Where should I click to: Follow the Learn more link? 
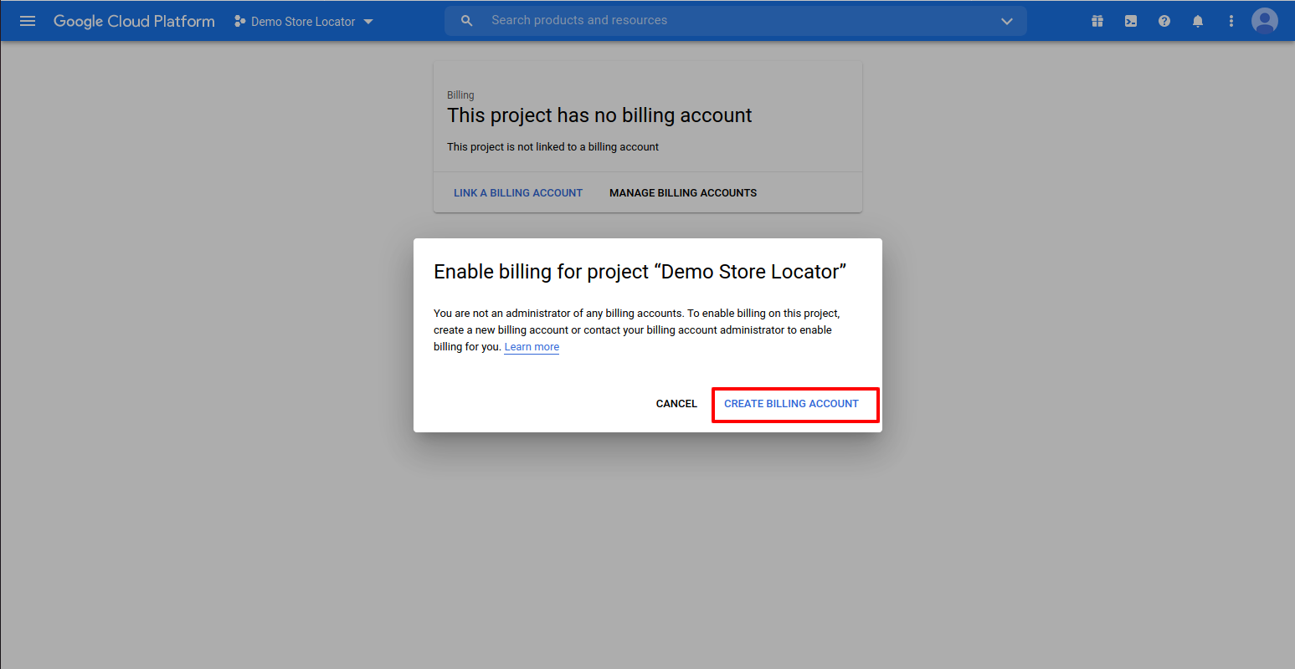coord(532,347)
